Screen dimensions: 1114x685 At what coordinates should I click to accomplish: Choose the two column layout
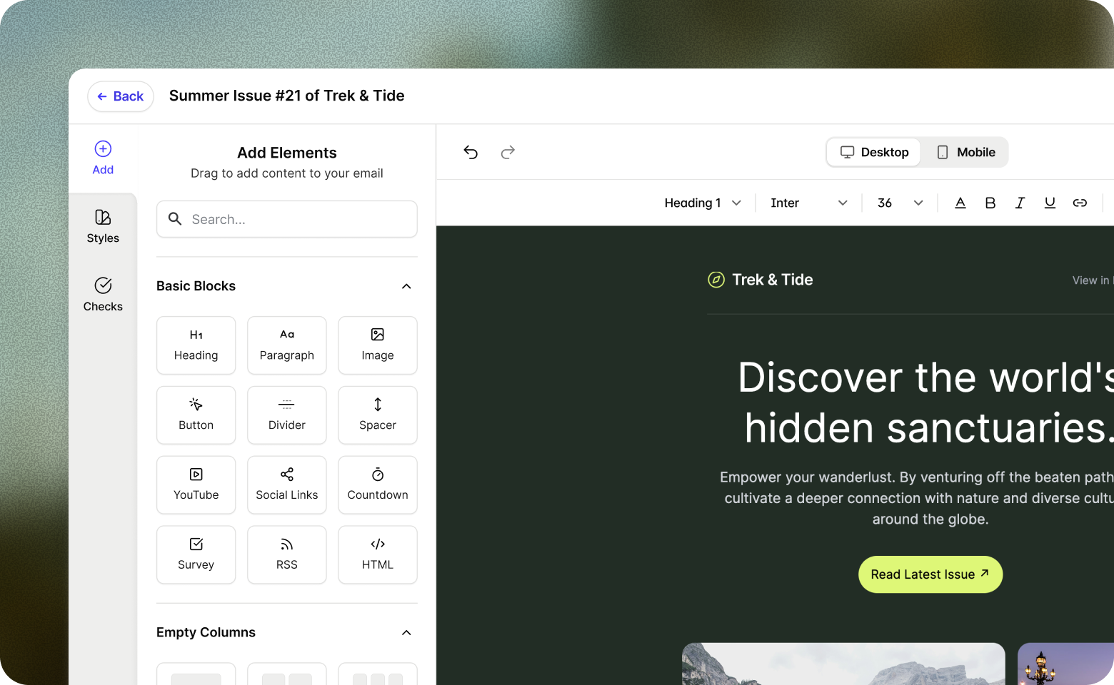coord(287,674)
